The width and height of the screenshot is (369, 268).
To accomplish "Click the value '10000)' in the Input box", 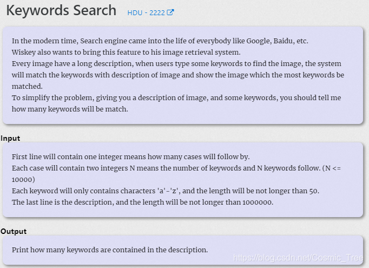I will coord(23,180).
